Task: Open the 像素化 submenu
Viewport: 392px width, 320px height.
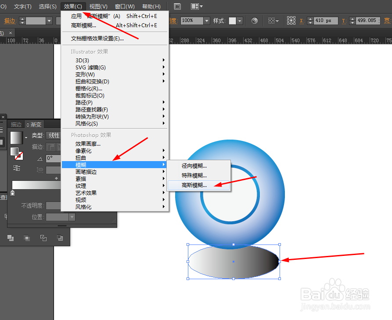Action: coord(115,151)
